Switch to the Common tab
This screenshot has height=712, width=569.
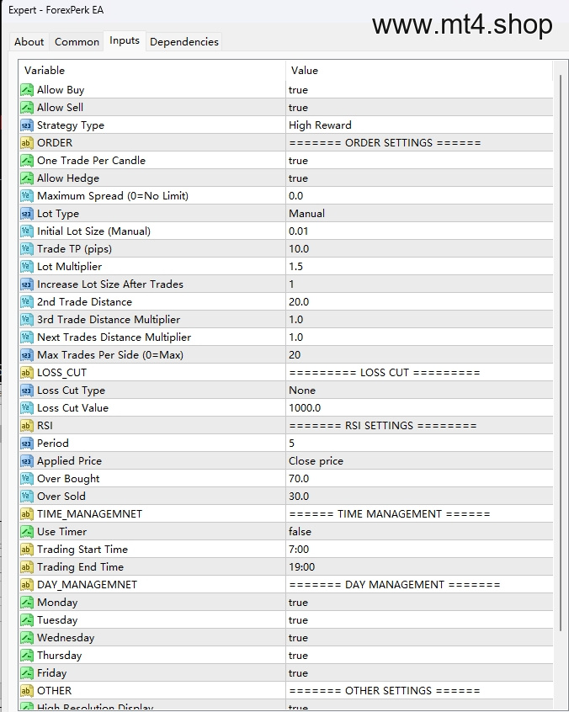point(77,42)
